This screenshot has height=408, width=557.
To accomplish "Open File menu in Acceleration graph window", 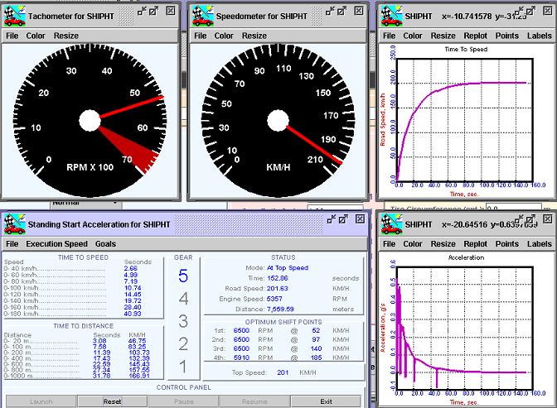I will coord(389,244).
